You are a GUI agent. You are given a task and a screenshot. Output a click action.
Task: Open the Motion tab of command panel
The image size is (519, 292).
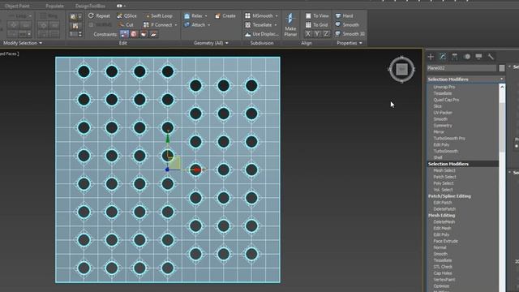pos(467,57)
